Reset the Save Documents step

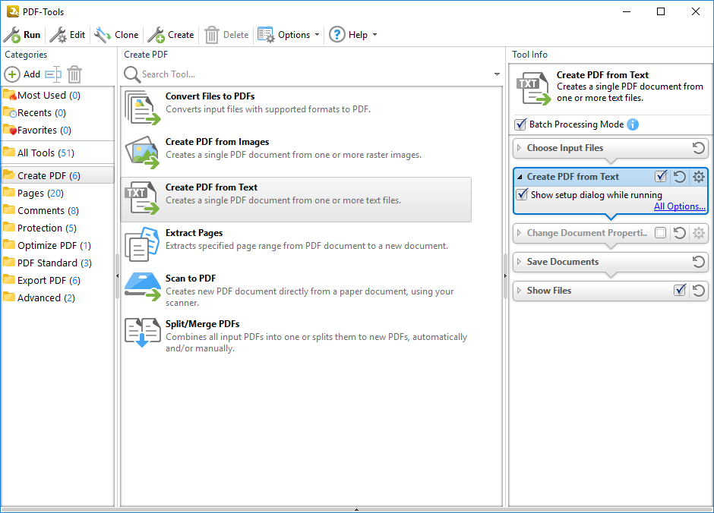(699, 262)
